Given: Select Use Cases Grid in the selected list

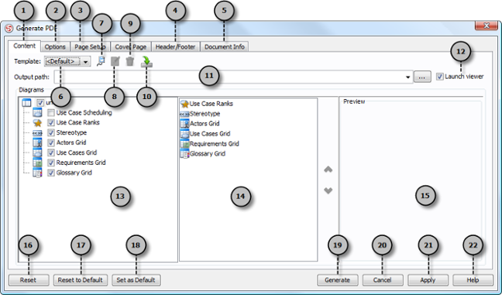Looking at the screenshot, I should 210,134.
